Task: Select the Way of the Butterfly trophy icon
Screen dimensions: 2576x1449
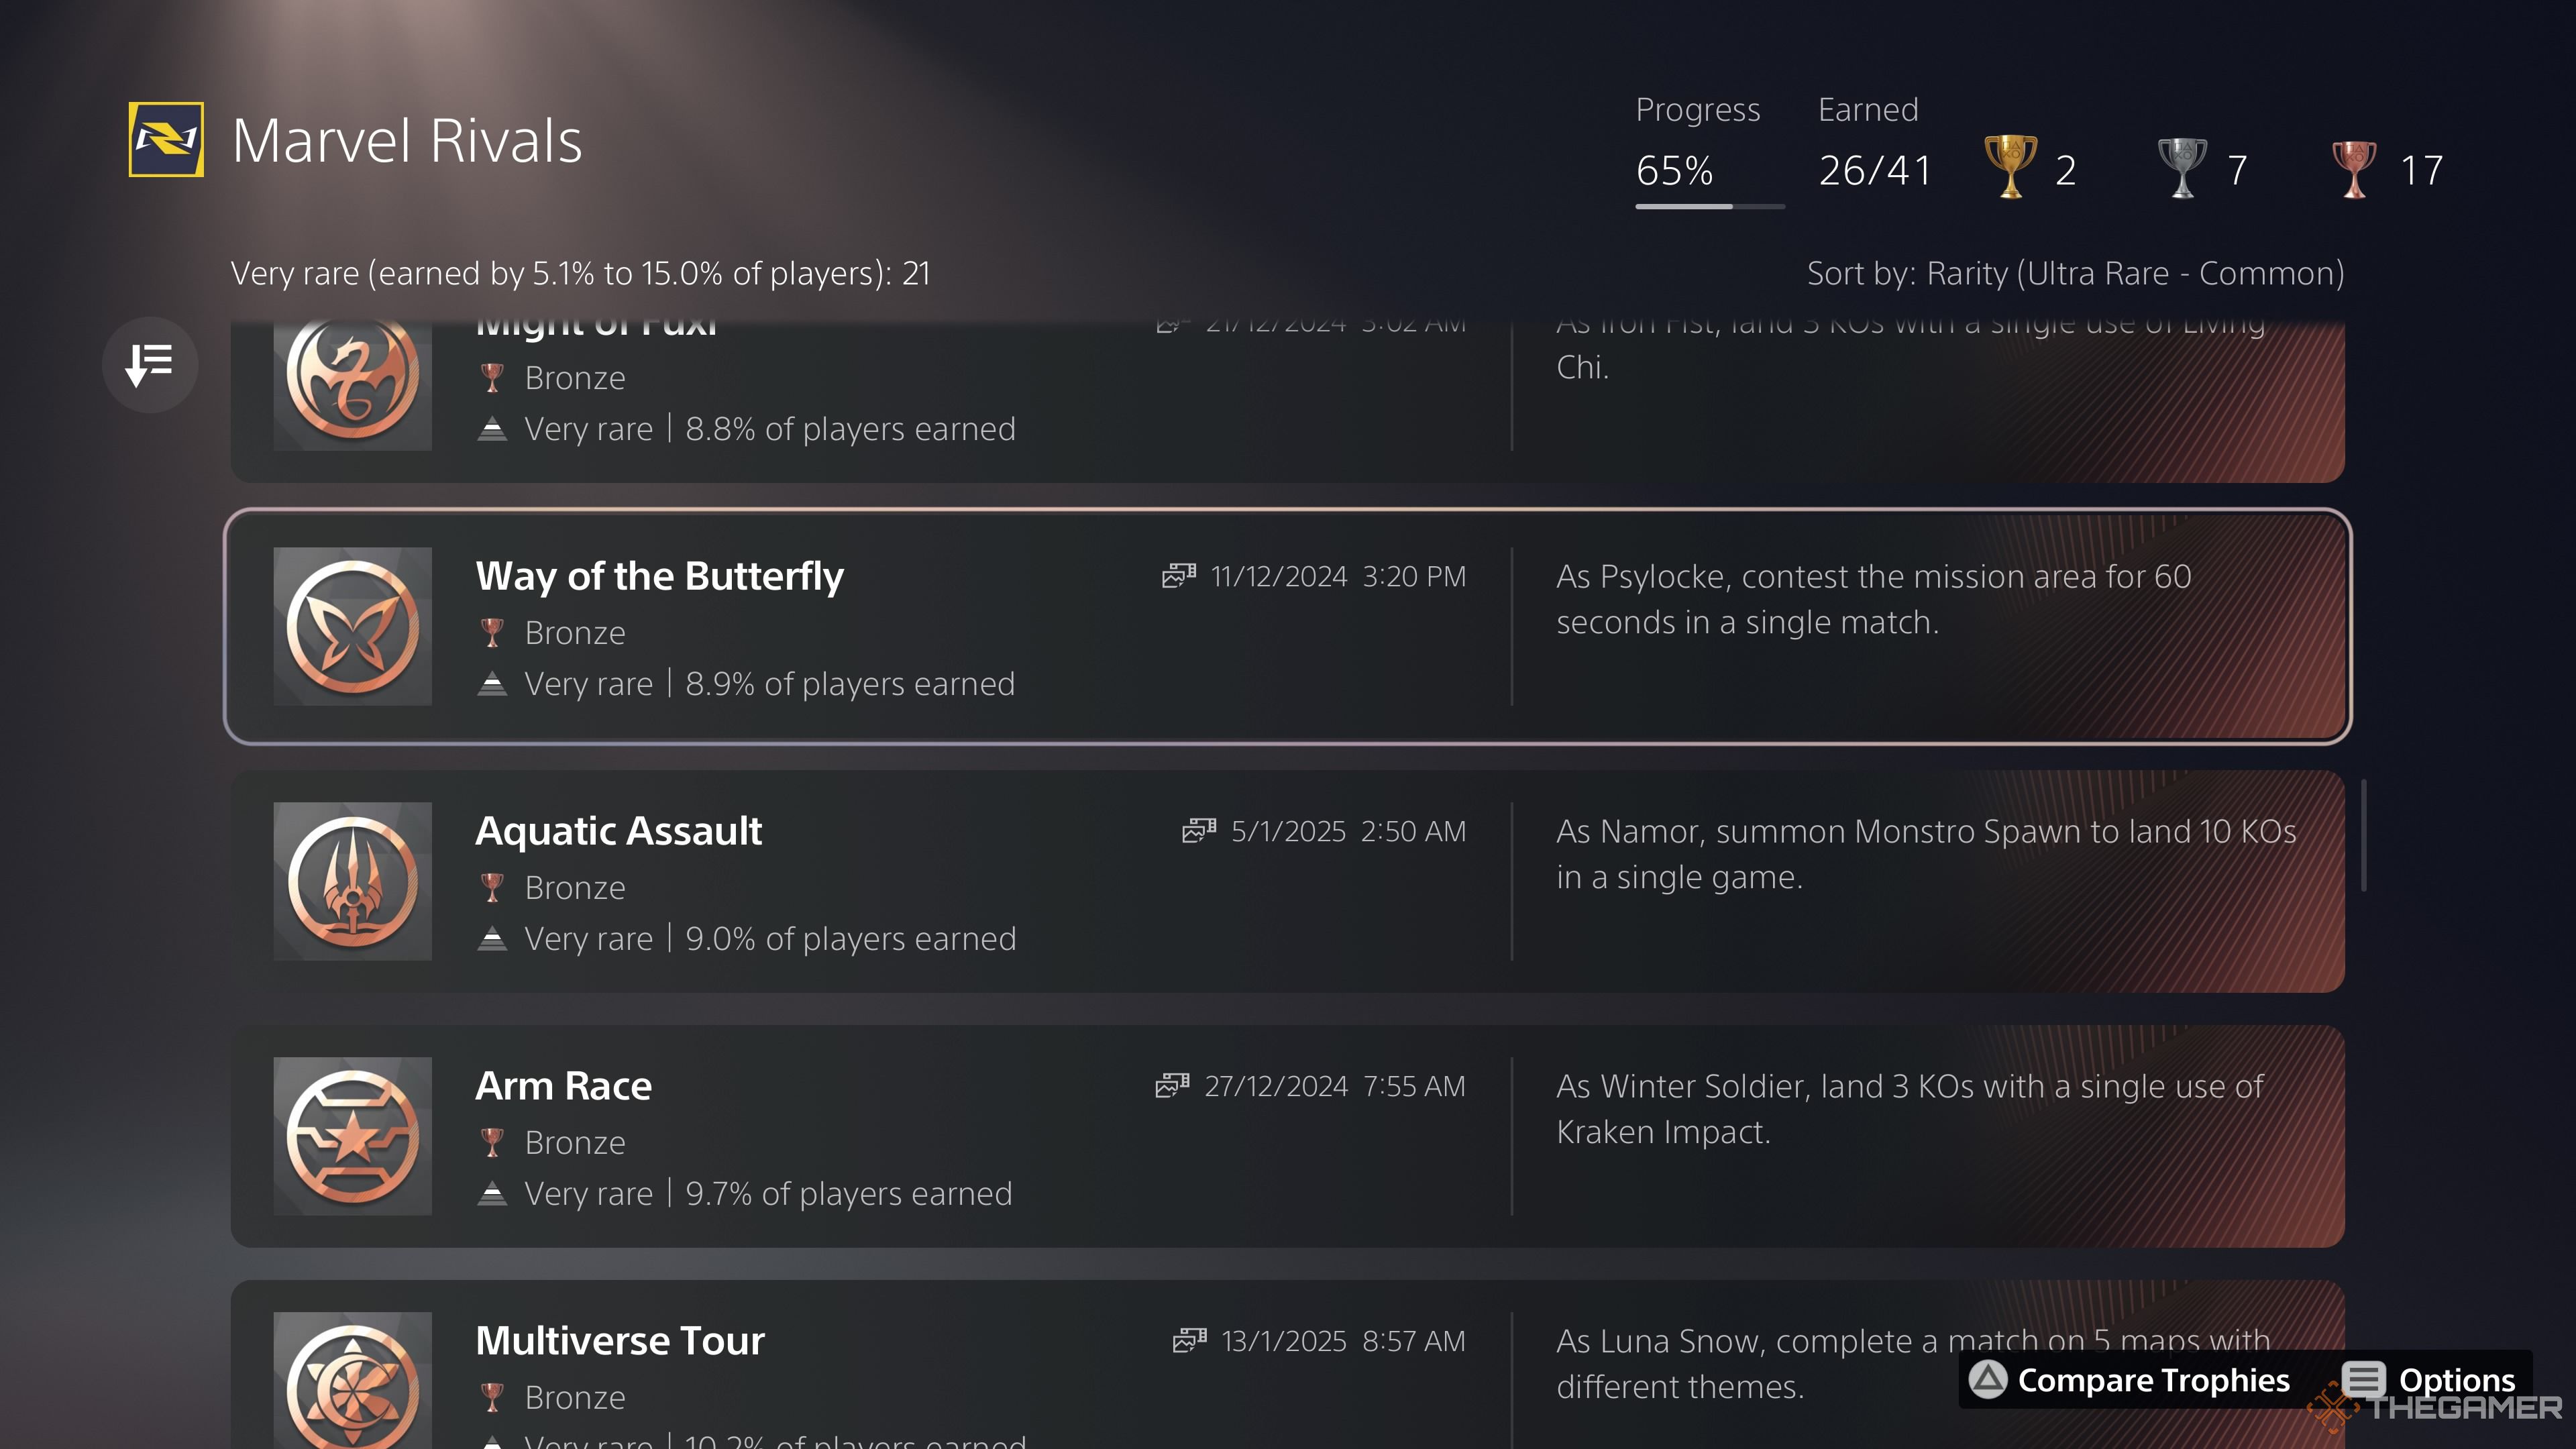Action: click(353, 626)
